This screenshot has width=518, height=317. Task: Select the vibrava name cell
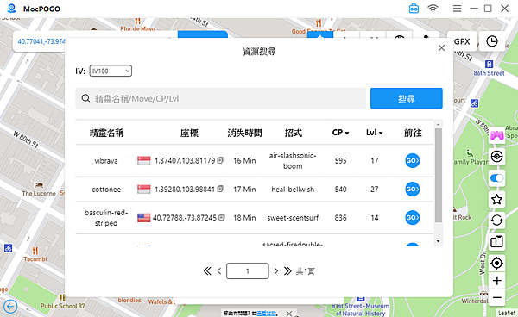click(x=106, y=161)
